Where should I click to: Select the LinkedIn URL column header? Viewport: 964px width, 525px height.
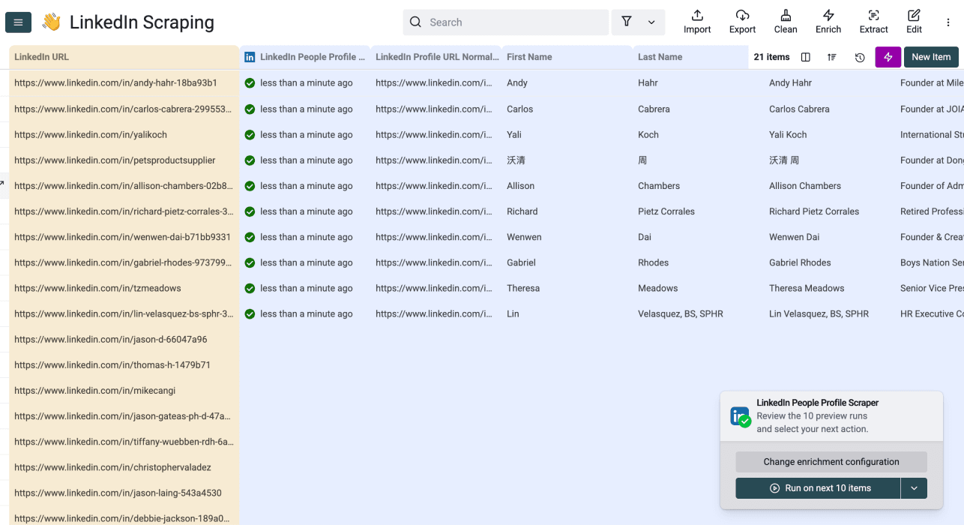tap(124, 57)
